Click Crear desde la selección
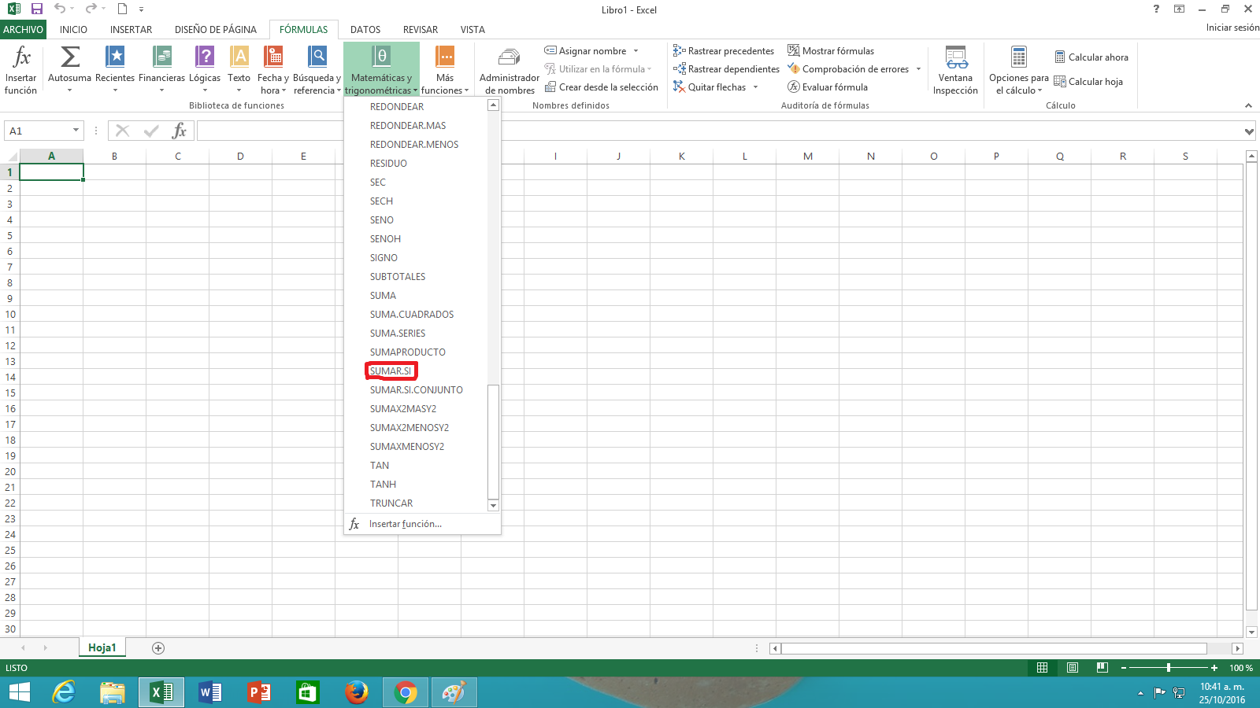Viewport: 1260px width, 708px height. [x=602, y=87]
